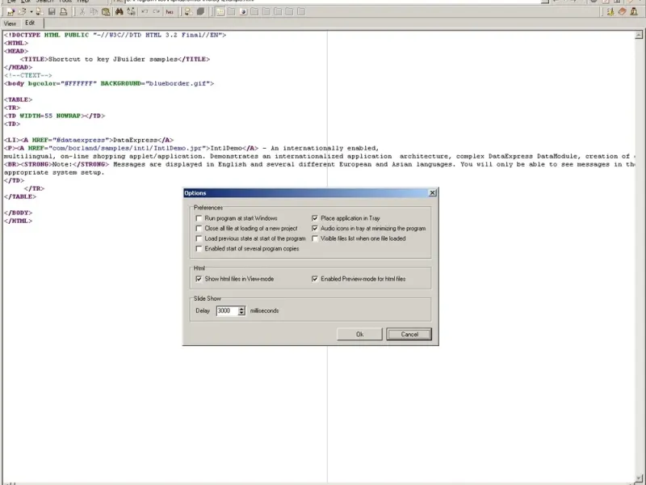646x485 pixels.
Task: Click the Paste clipboard icon
Action: tap(106, 12)
